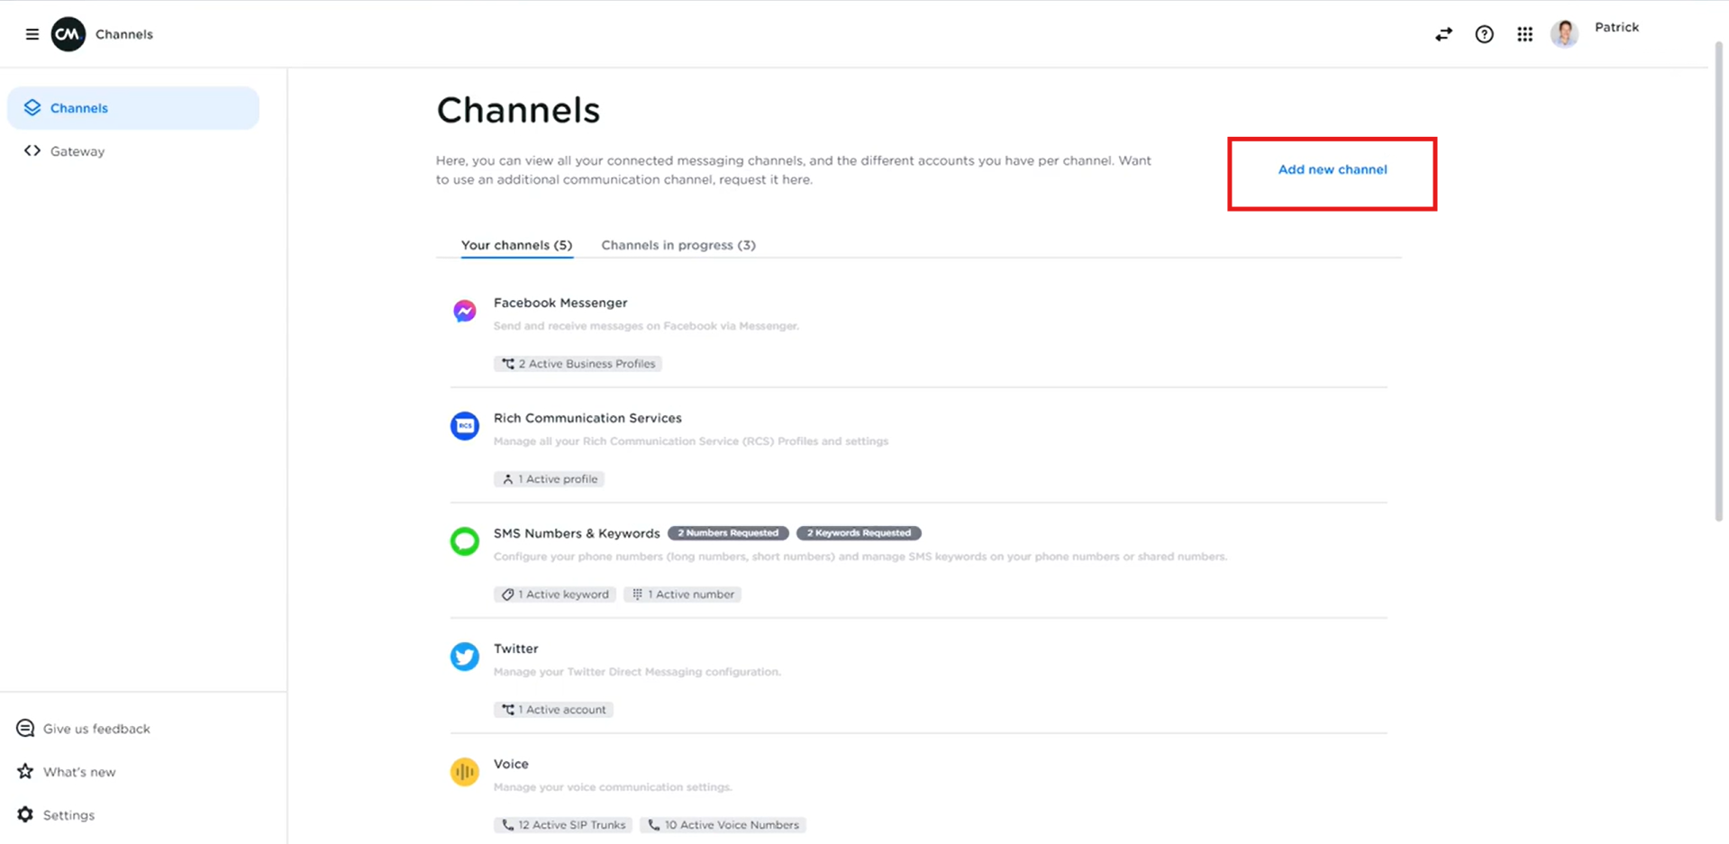
Task: Click the Add new channel link
Action: (x=1332, y=169)
